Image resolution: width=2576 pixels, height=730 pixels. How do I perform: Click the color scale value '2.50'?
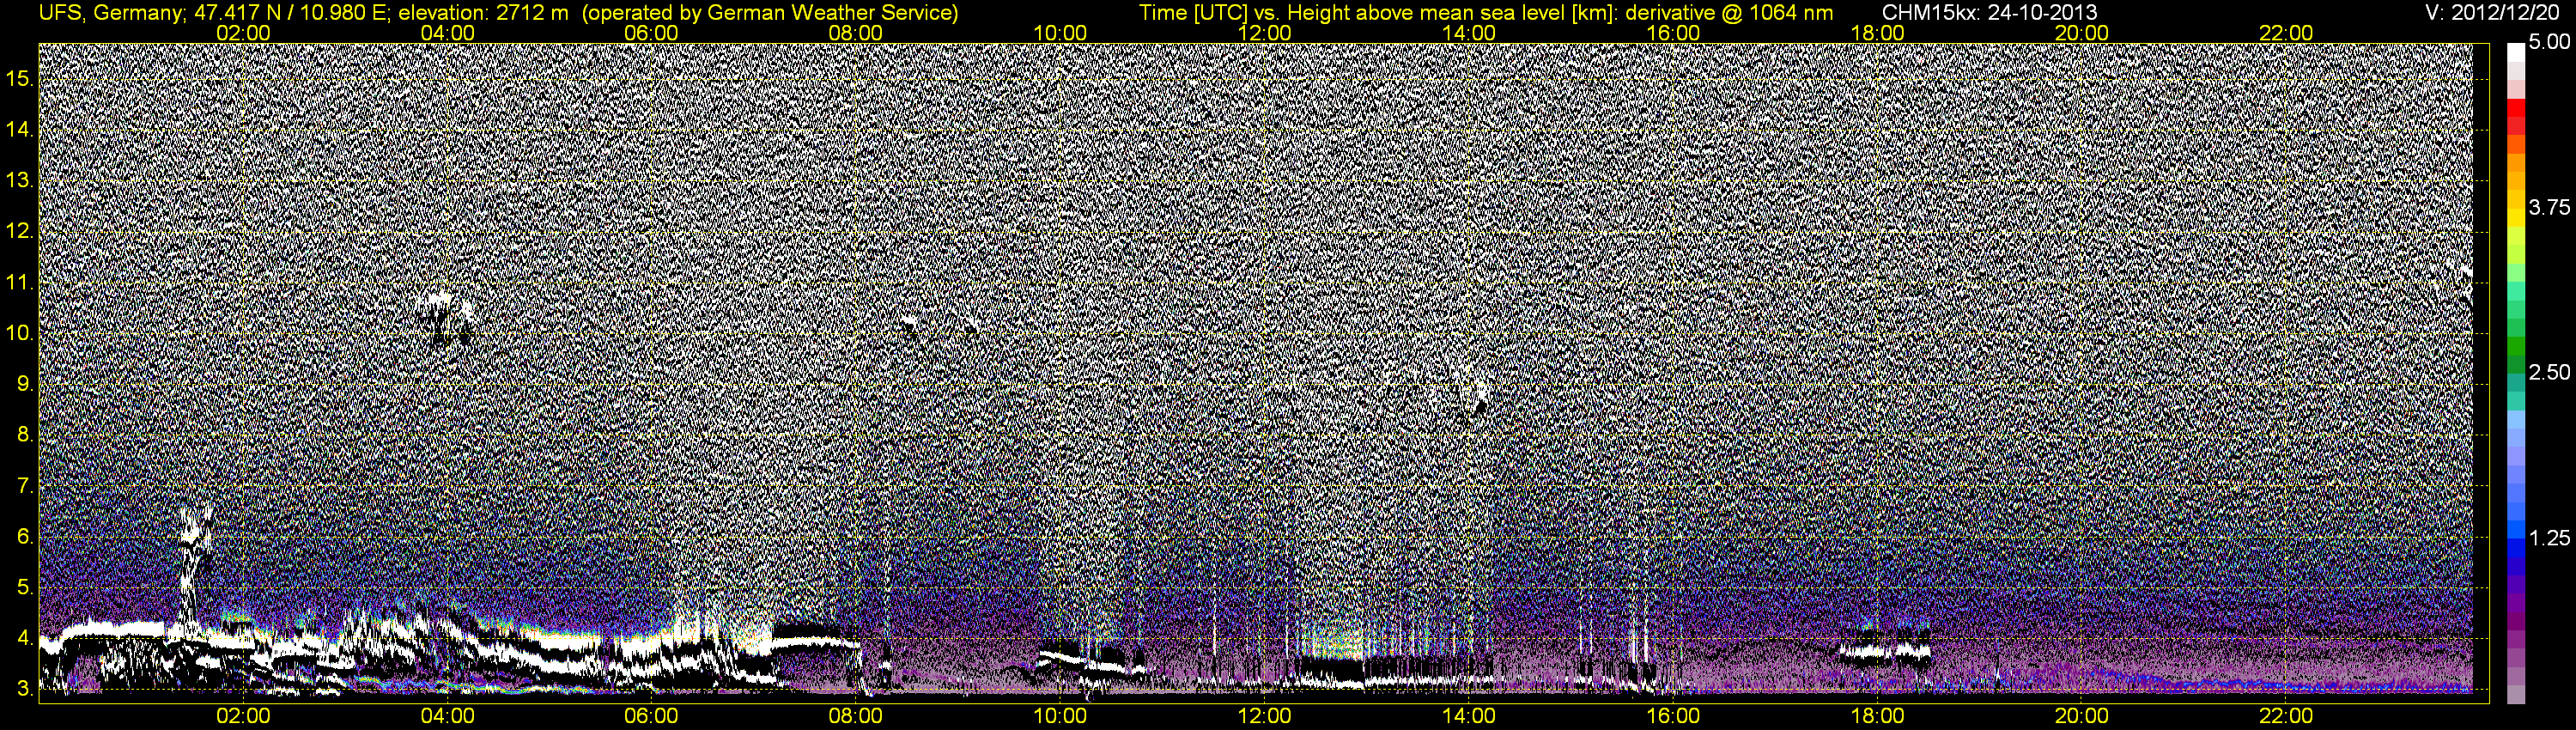[2549, 372]
